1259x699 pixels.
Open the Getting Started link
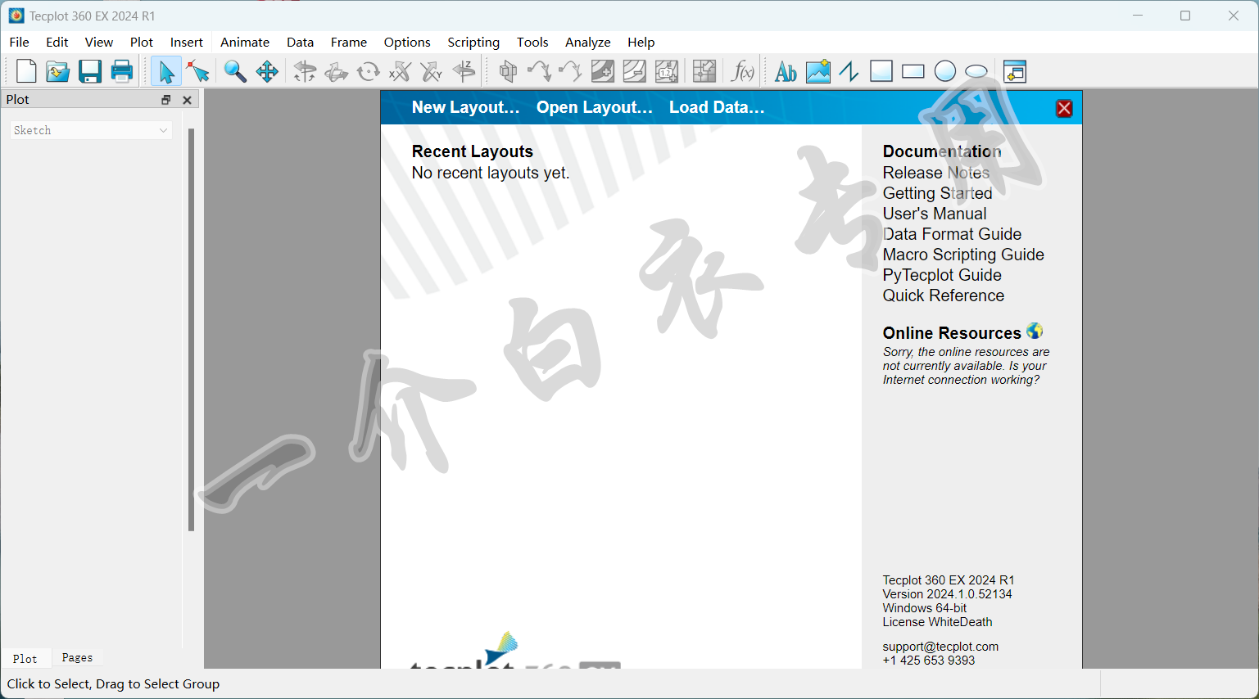click(x=938, y=193)
